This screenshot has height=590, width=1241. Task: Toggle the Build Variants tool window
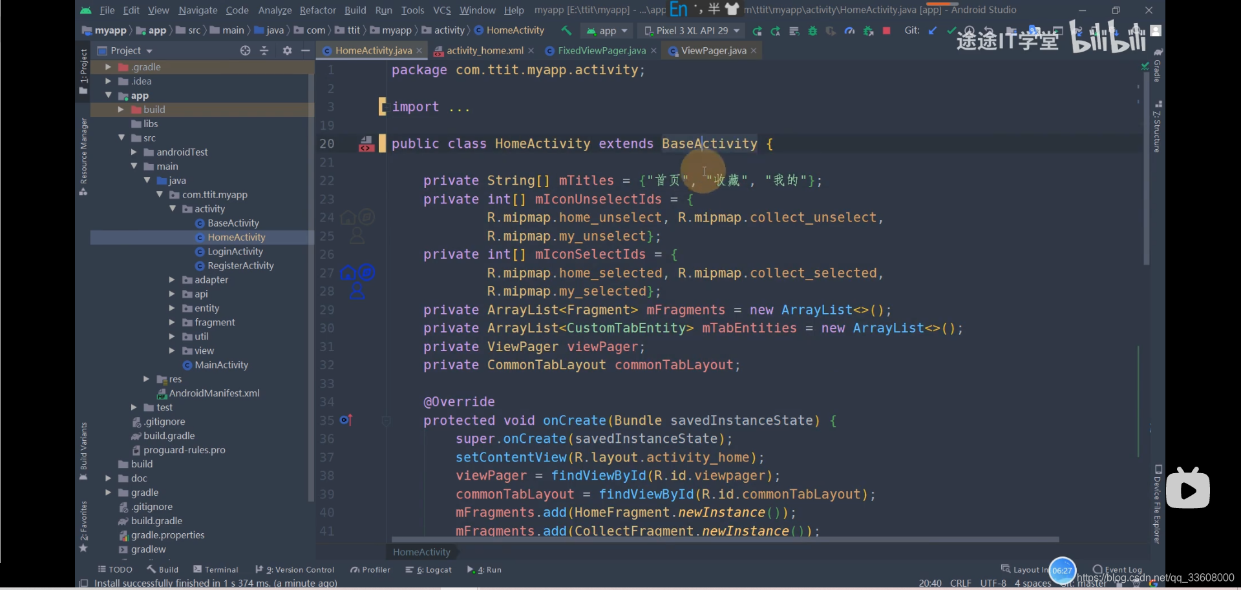pyautogui.click(x=83, y=451)
